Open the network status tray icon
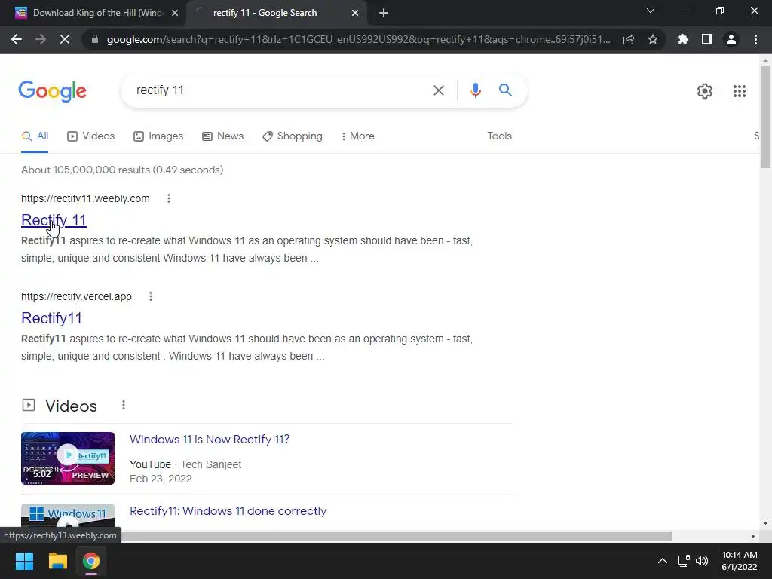 point(683,561)
